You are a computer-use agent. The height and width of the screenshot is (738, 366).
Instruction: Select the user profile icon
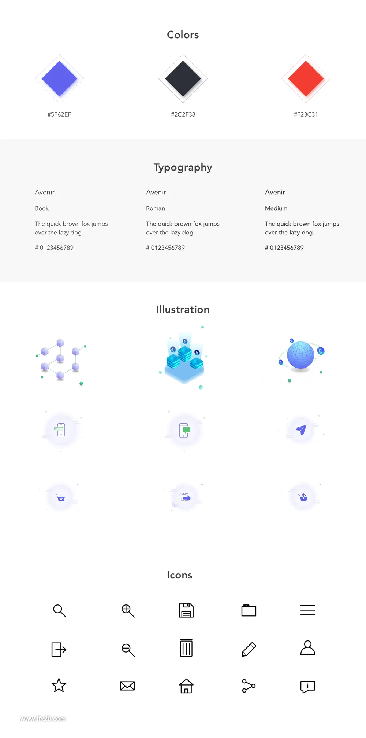point(308,648)
